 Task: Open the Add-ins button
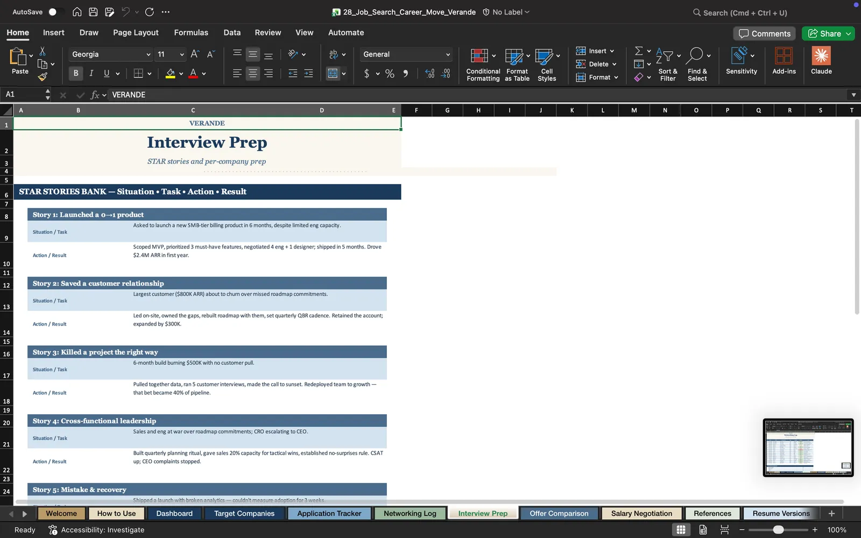point(784,60)
